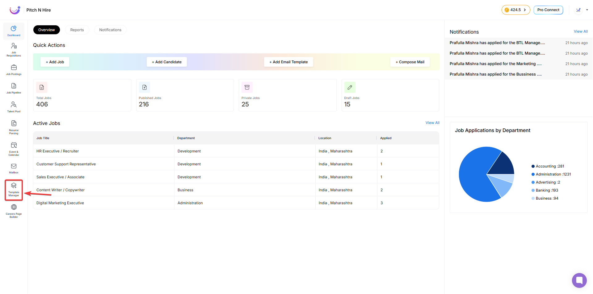593x294 pixels.
Task: Open the Published Jobs 216 card
Action: tap(185, 95)
